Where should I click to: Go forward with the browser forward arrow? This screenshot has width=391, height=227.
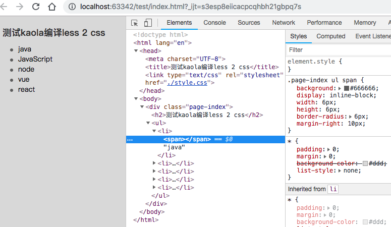click(x=20, y=7)
